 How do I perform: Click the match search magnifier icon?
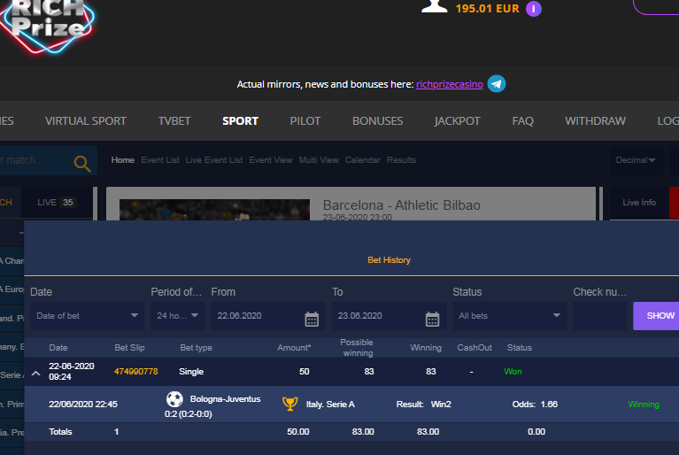(81, 164)
